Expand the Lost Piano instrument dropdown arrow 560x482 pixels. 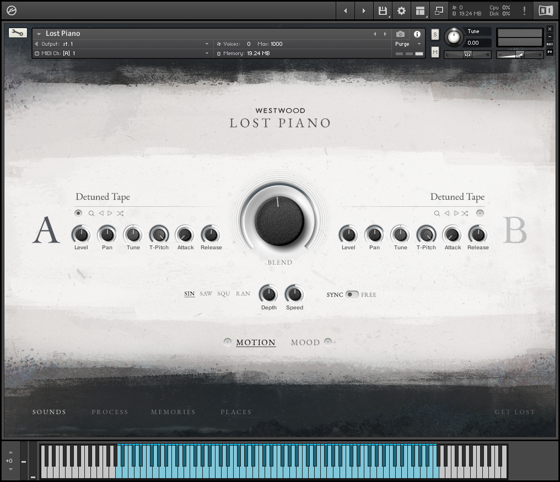tap(39, 34)
